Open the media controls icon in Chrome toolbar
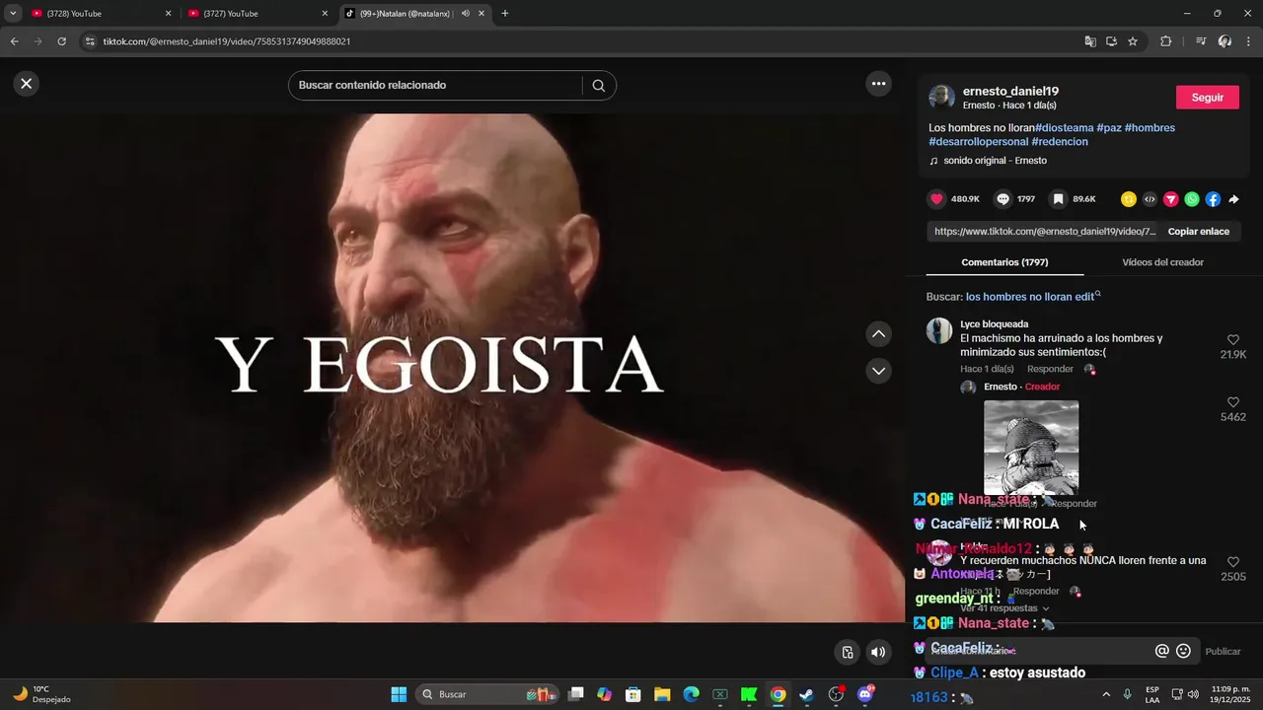 click(1201, 41)
